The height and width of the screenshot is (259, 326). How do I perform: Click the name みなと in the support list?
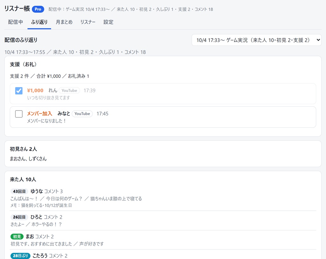click(64, 113)
